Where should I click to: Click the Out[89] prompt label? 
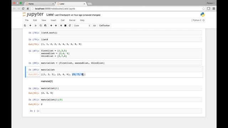34,74
